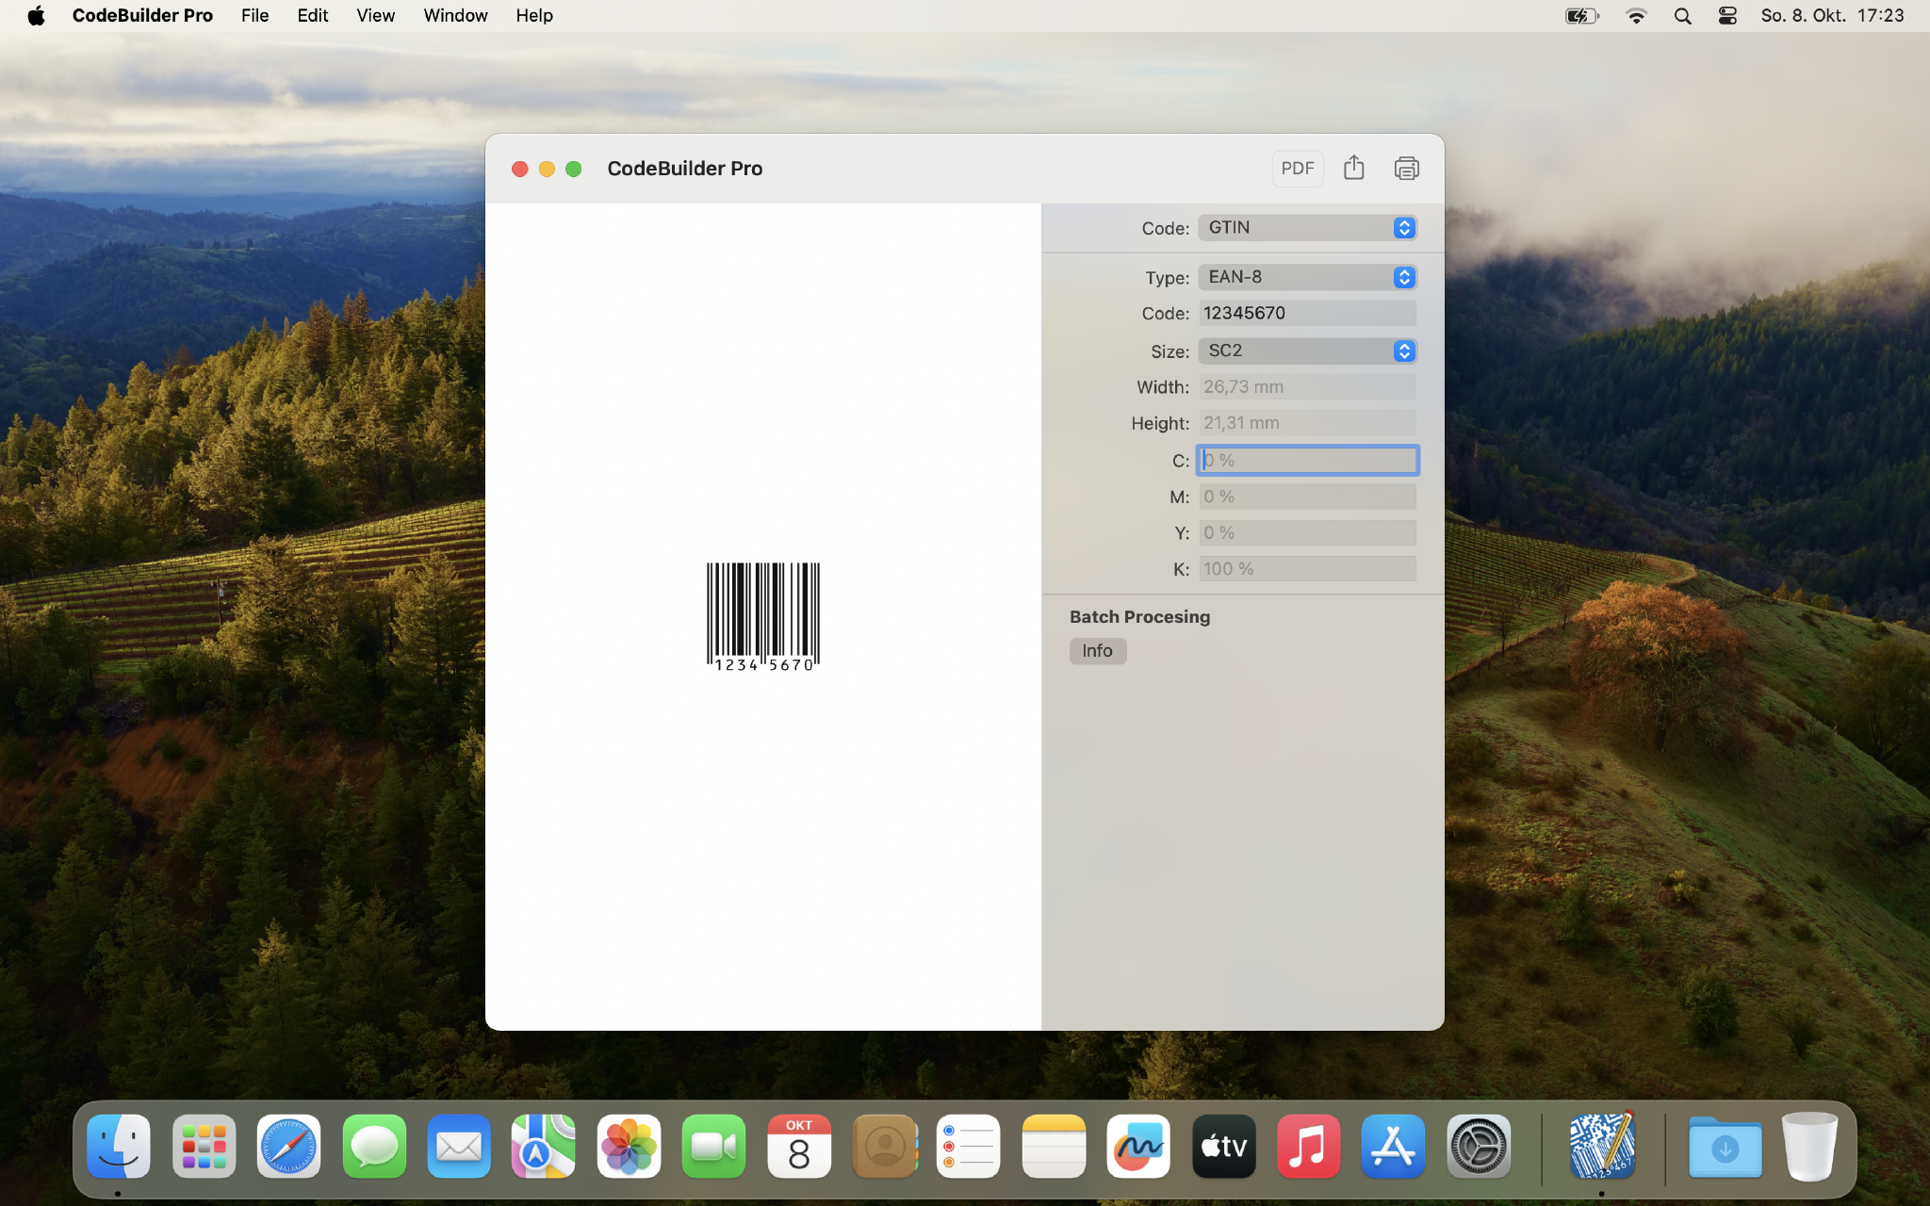Open the Edit menu
Viewport: 1930px width, 1206px height.
coord(312,15)
